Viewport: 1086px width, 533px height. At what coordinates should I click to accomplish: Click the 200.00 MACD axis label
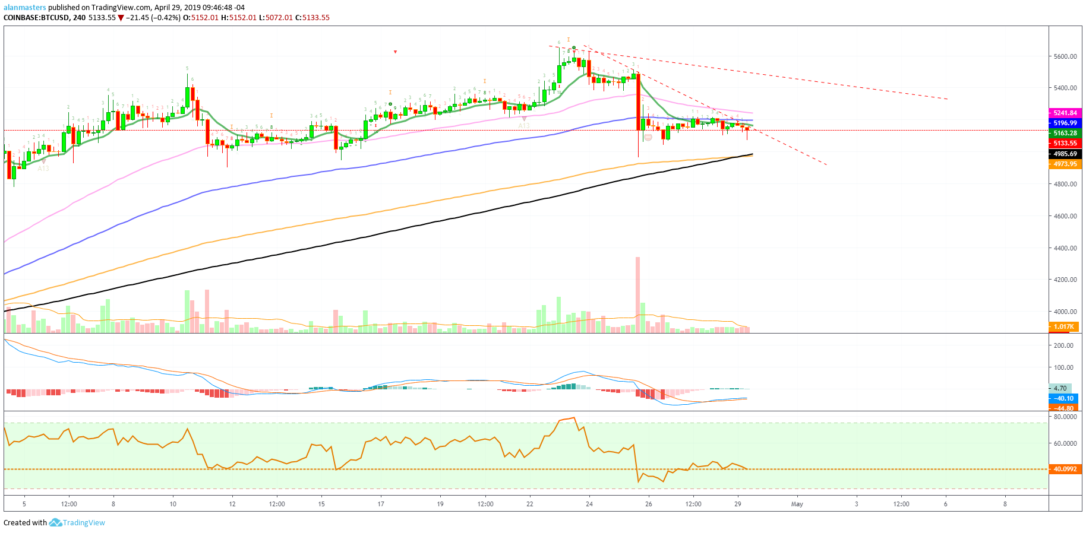tap(1063, 345)
